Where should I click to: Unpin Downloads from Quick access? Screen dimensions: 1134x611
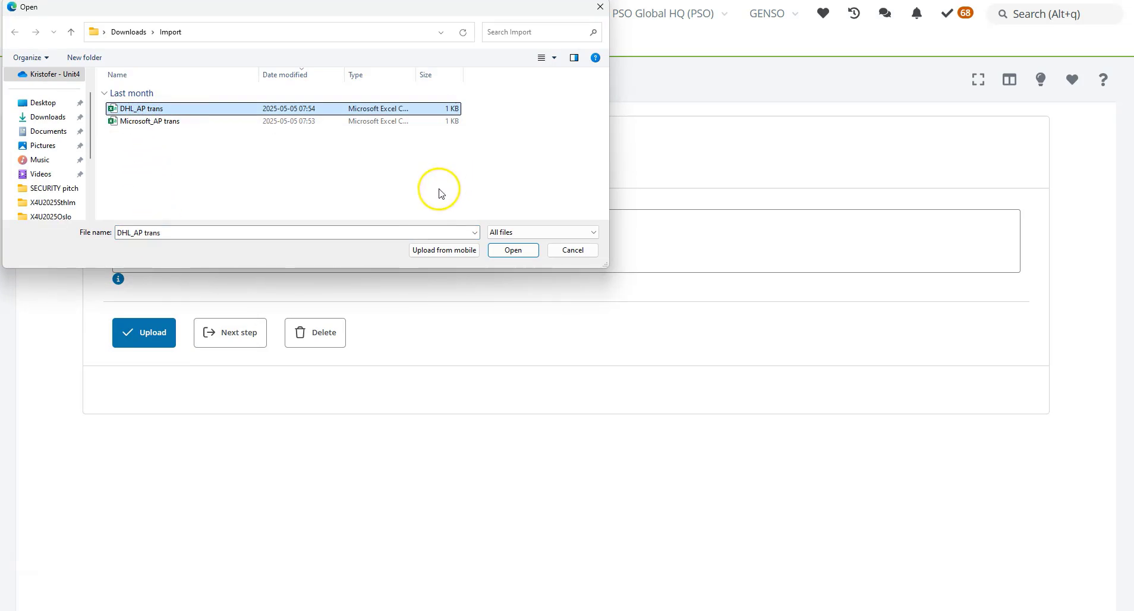[79, 117]
